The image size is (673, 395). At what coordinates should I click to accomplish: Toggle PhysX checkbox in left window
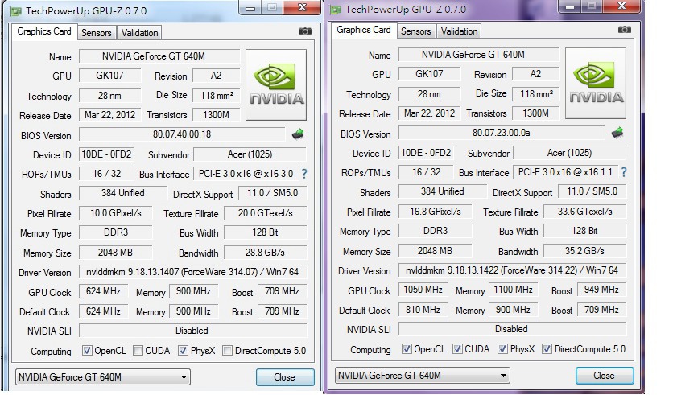[x=184, y=351]
